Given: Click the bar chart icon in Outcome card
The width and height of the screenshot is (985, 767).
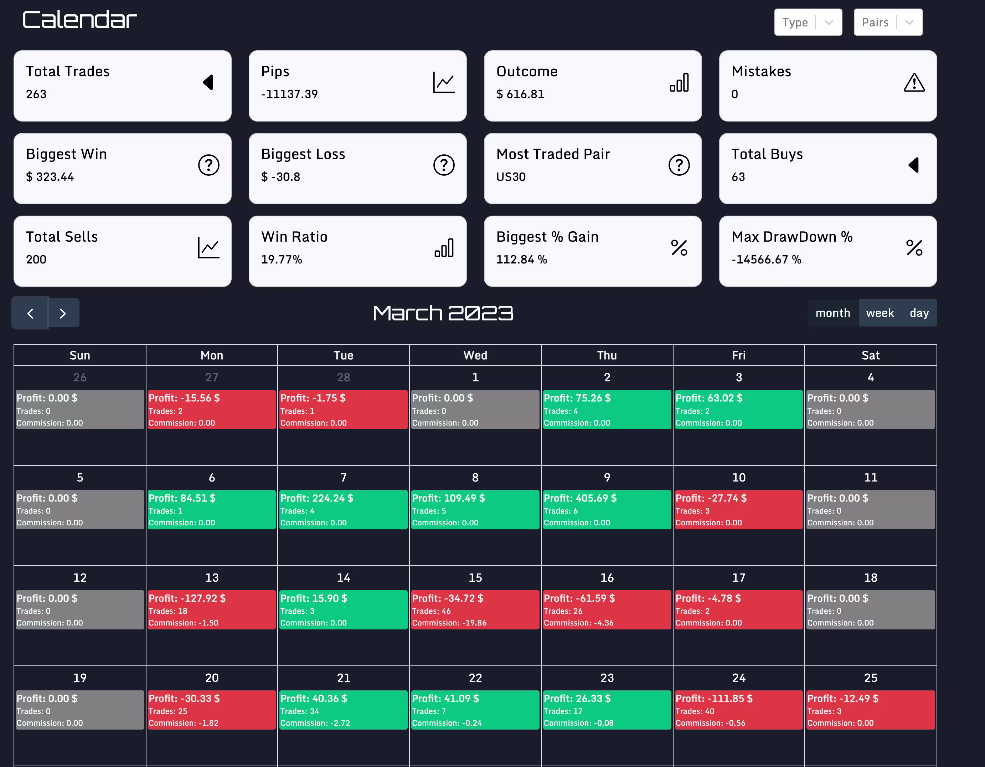Looking at the screenshot, I should (679, 83).
